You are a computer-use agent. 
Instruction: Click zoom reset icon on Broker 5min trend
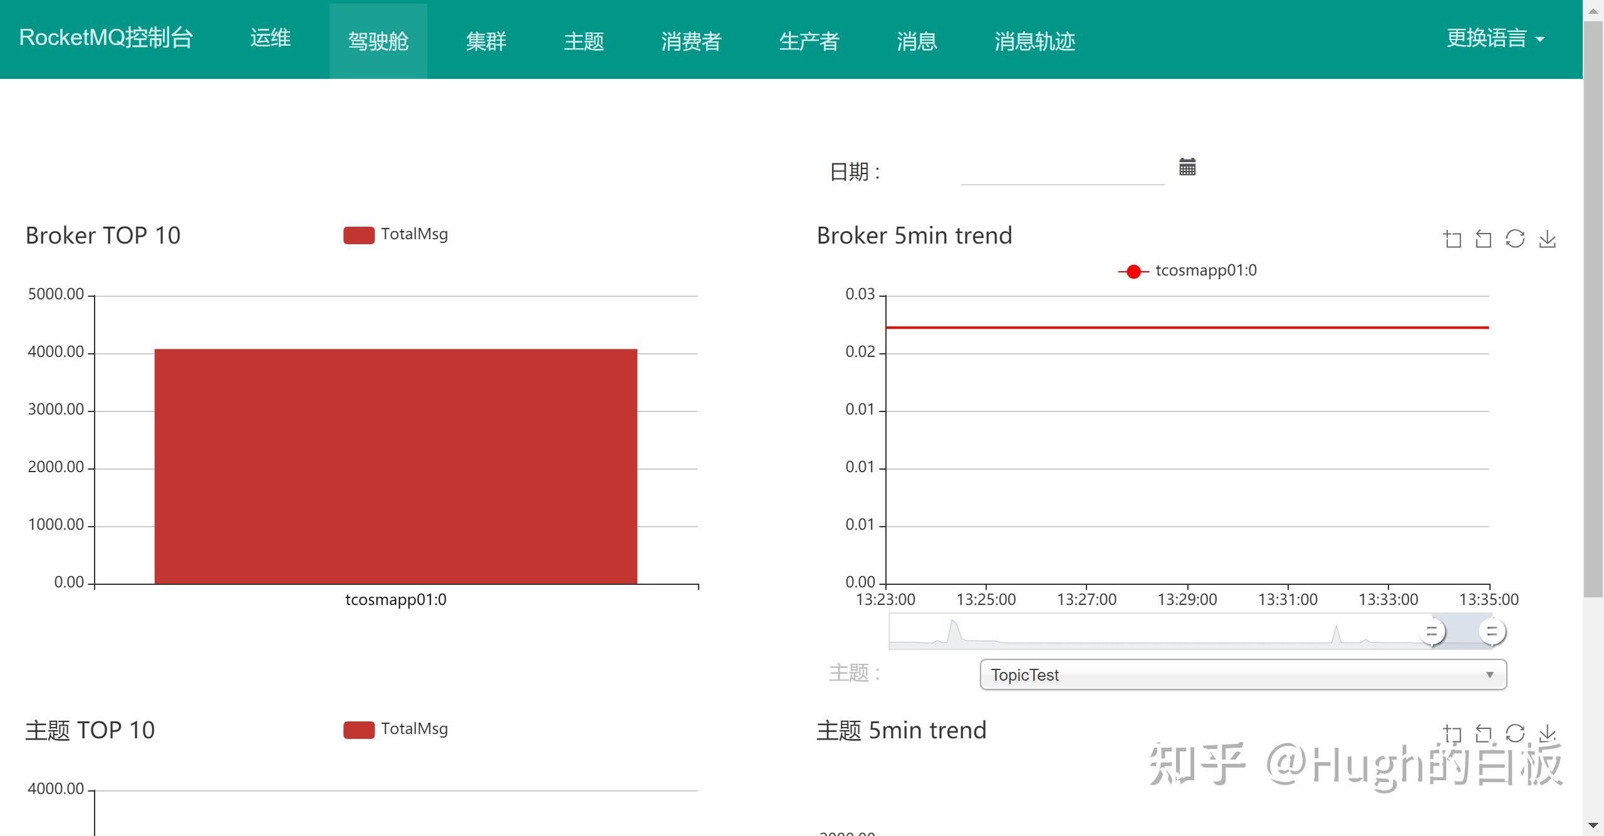click(1484, 239)
